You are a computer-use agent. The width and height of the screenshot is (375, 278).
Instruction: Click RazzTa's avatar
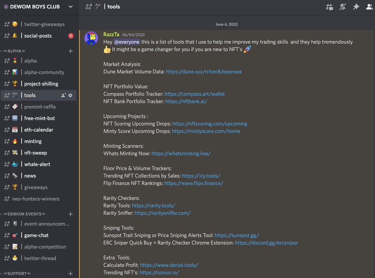91,38
